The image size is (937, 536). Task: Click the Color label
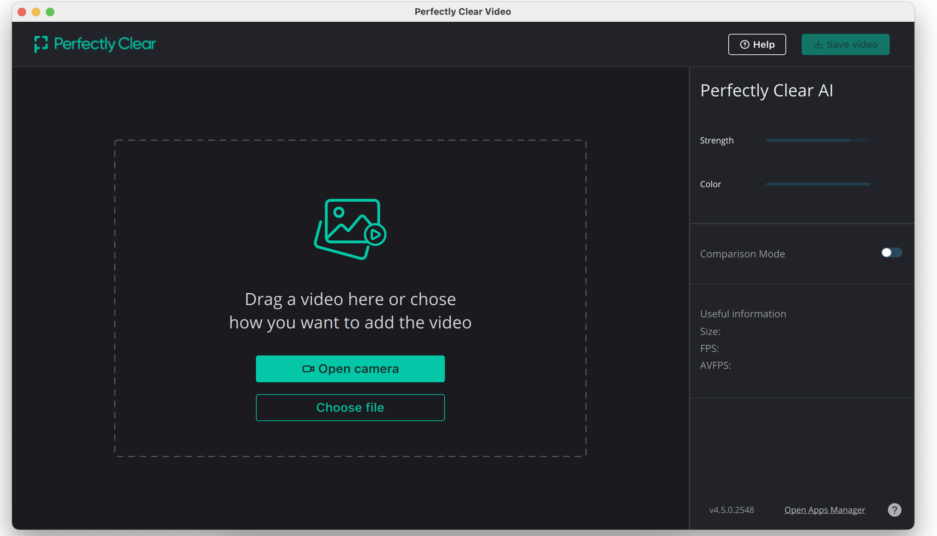[710, 184]
